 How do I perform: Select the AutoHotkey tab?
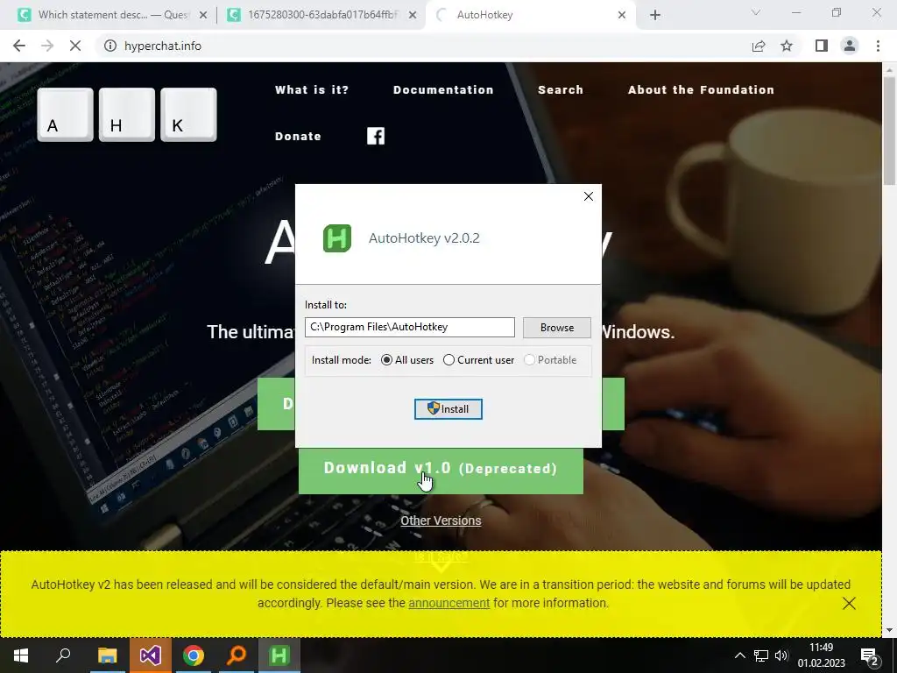[531, 15]
